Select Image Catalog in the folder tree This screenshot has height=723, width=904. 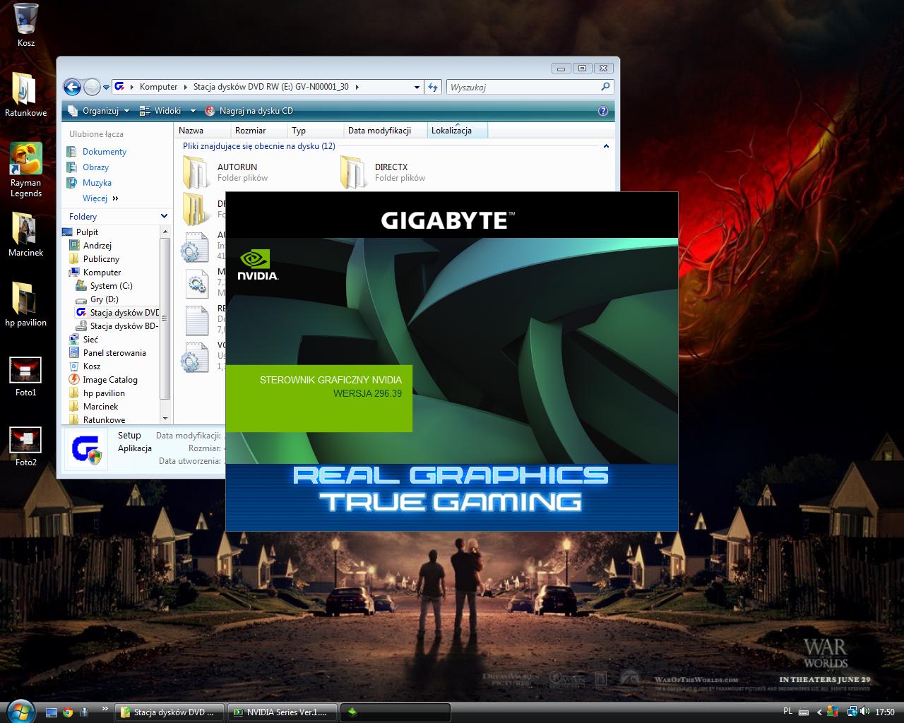tap(103, 379)
